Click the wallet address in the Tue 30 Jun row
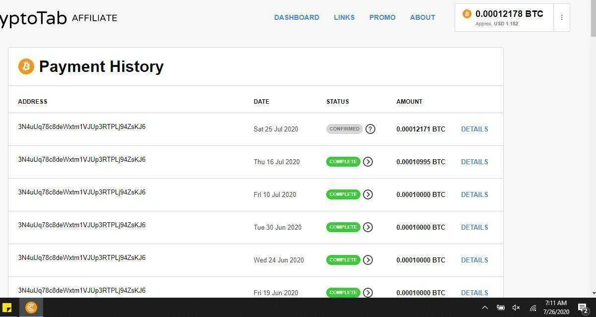The height and width of the screenshot is (317, 596). pyautogui.click(x=82, y=225)
